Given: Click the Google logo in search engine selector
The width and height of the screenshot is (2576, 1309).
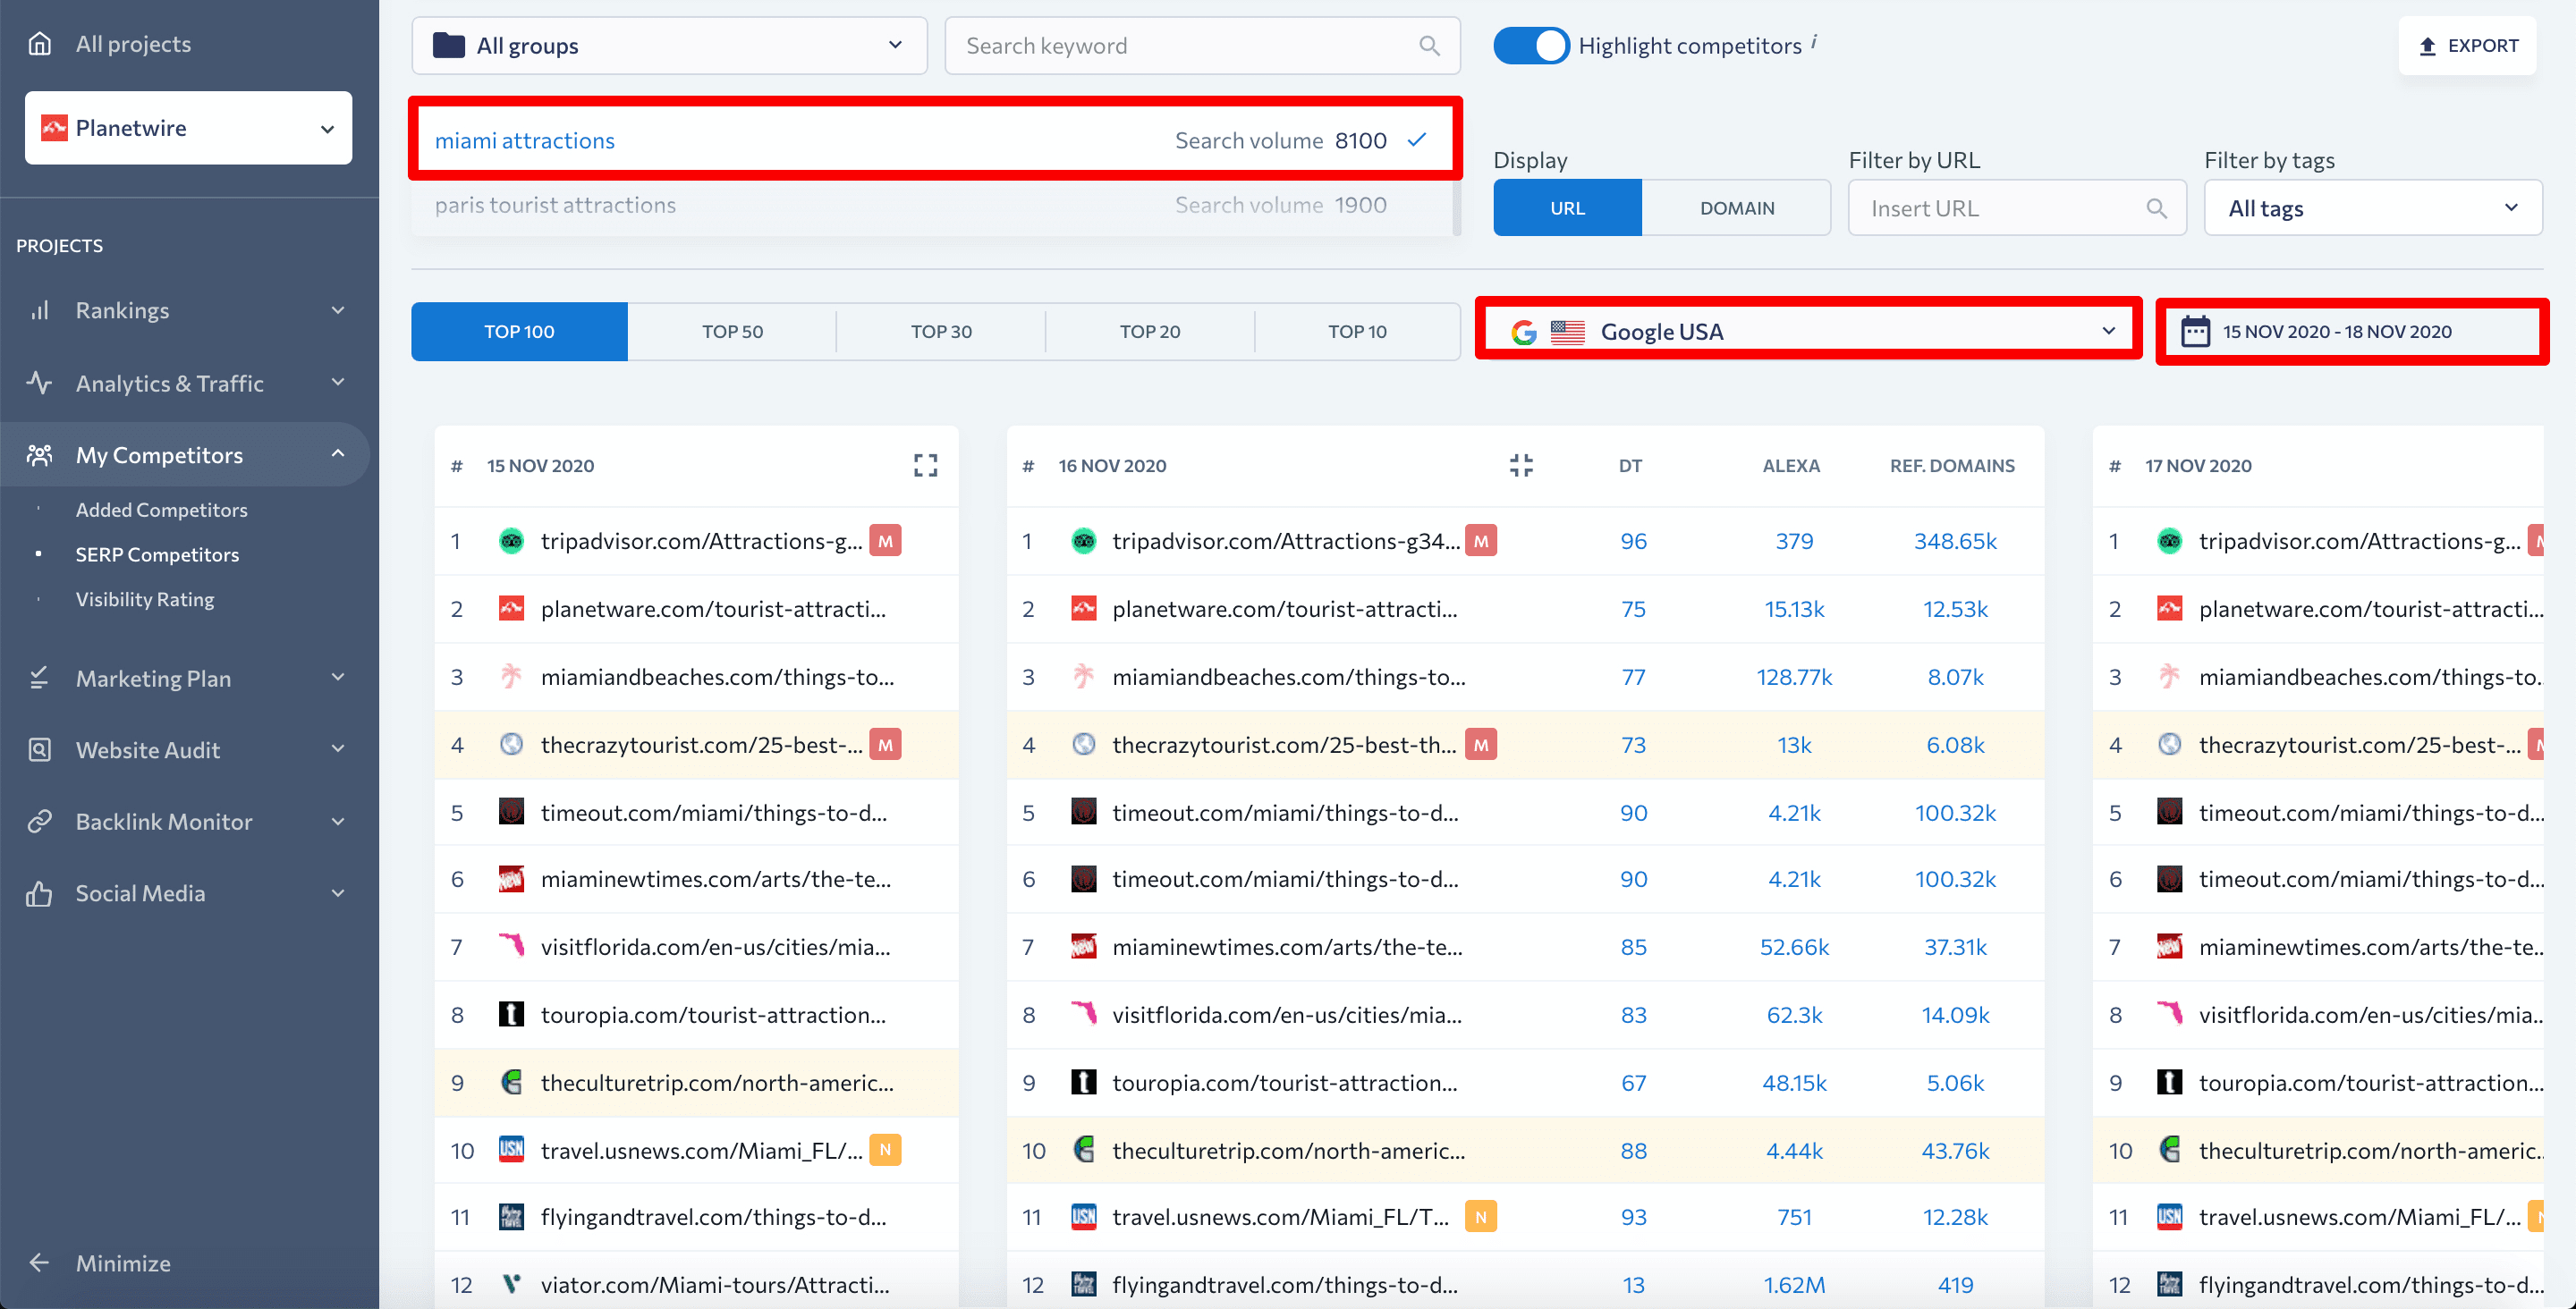Looking at the screenshot, I should [x=1523, y=332].
